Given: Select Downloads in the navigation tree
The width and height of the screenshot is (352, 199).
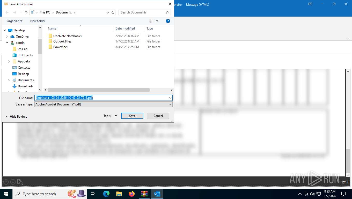Looking at the screenshot, I should 25,86.
